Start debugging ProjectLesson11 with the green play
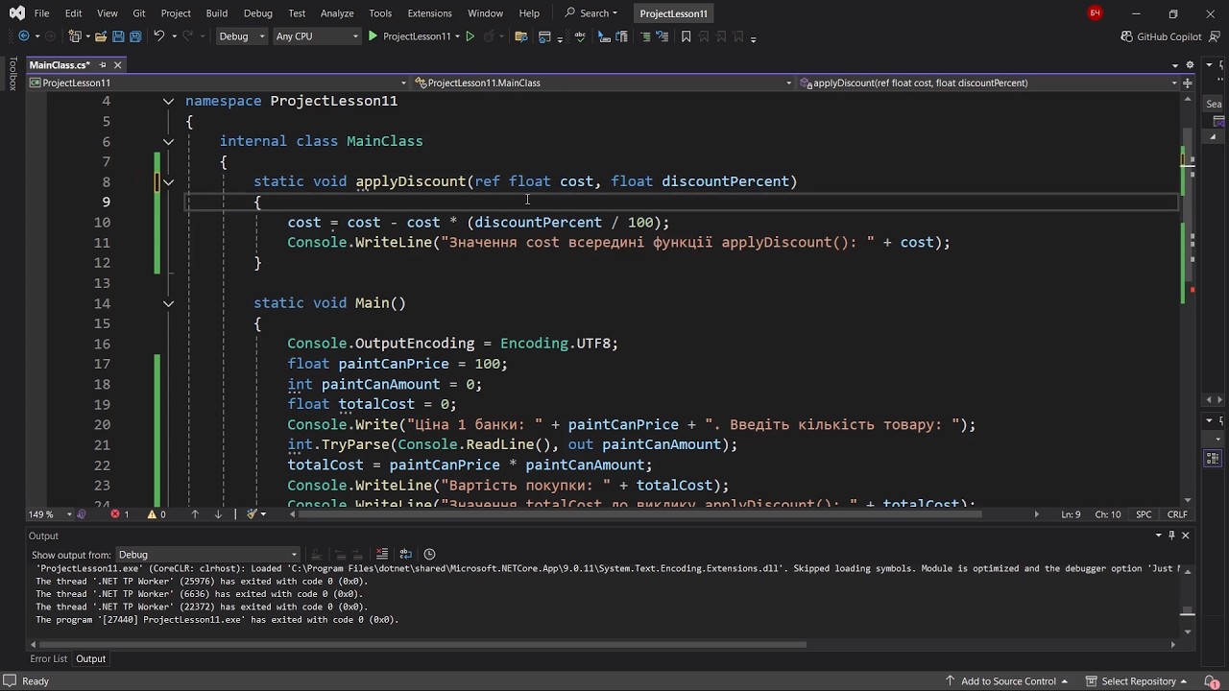 tap(373, 36)
